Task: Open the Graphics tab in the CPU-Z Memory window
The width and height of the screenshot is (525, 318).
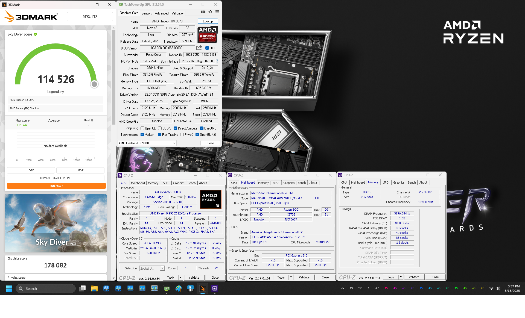Action: click(x=399, y=182)
